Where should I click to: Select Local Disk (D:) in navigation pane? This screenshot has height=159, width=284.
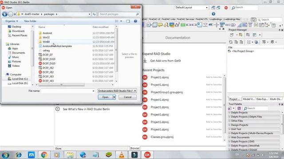tap(20, 83)
